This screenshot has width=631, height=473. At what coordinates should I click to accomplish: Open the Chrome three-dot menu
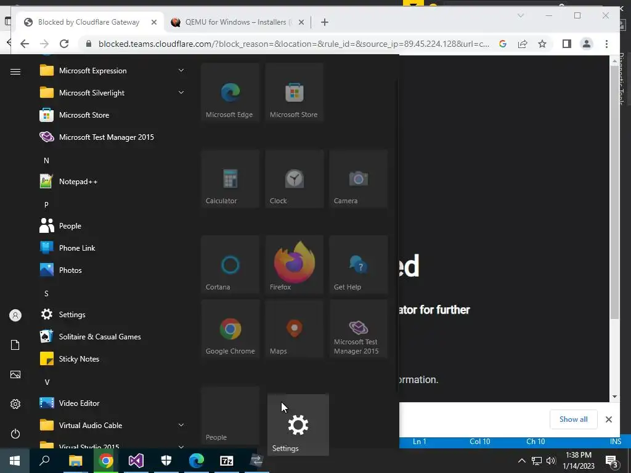(x=606, y=44)
